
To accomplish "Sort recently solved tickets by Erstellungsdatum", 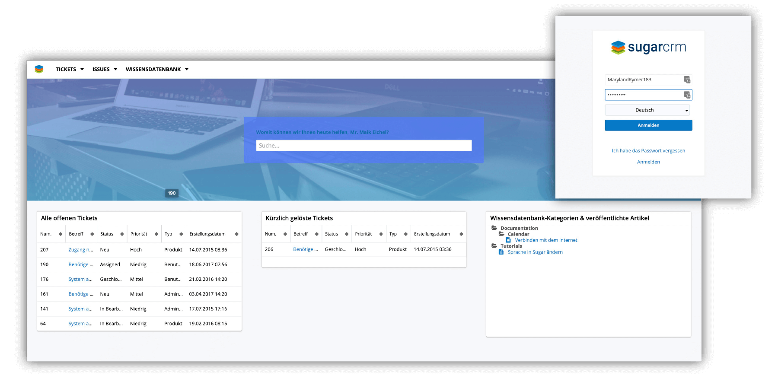I will [461, 234].
